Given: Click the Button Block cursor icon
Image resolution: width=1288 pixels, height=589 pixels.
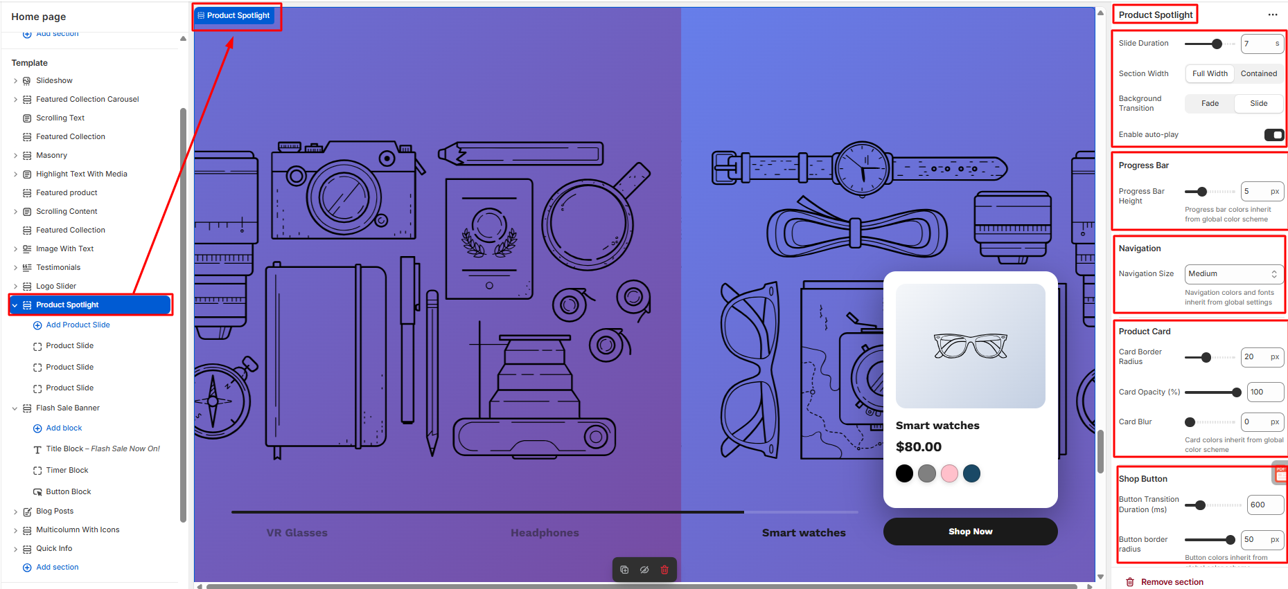Looking at the screenshot, I should tap(37, 492).
